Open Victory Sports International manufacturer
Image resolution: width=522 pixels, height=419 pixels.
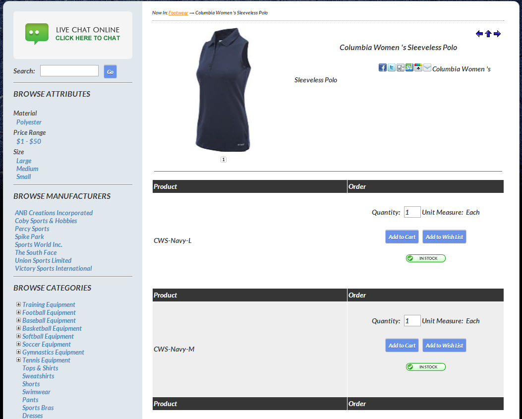(x=53, y=268)
